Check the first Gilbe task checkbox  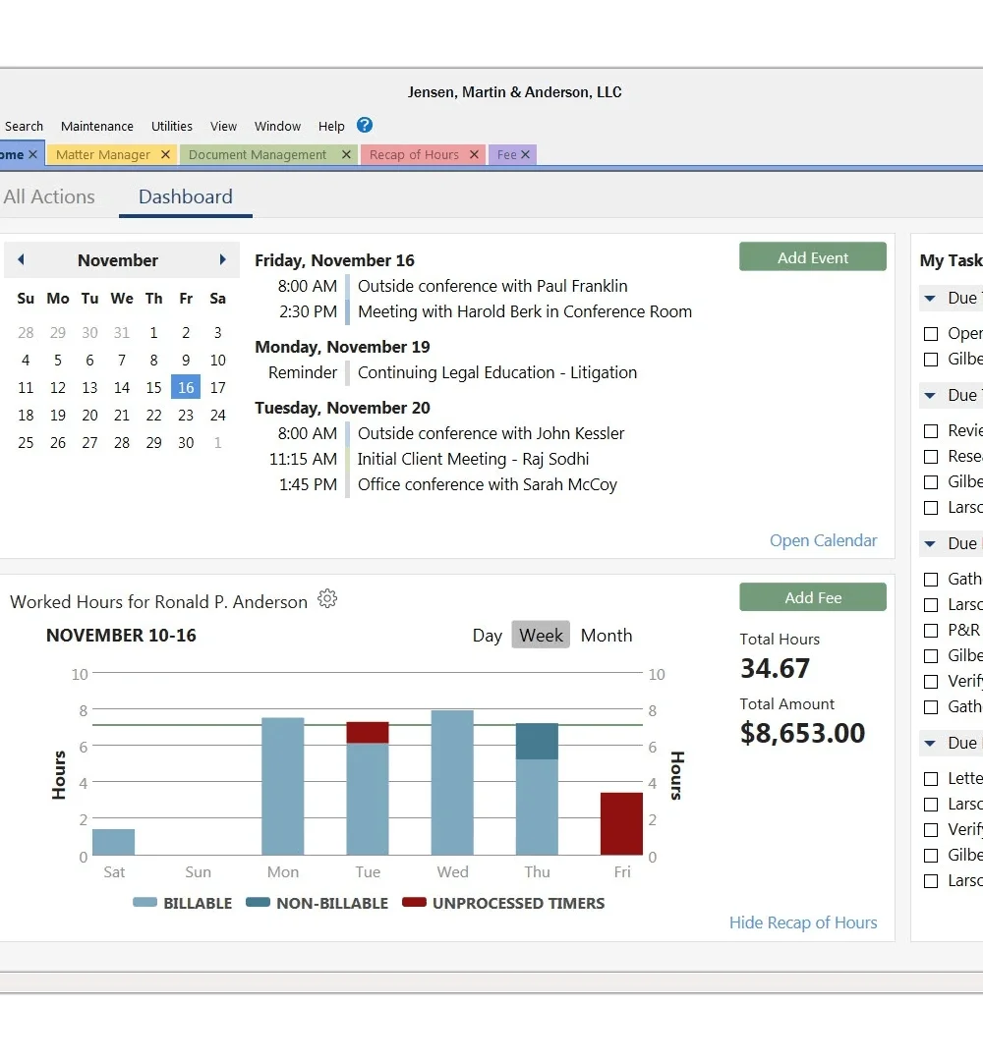coord(931,360)
